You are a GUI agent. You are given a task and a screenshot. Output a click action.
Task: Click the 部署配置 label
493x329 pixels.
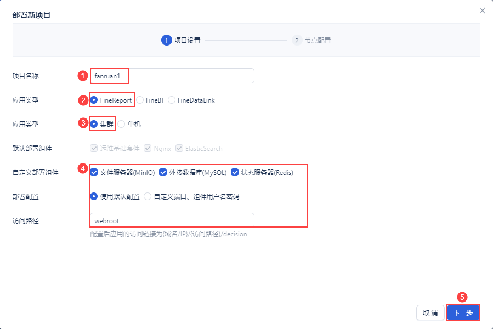[25, 197]
